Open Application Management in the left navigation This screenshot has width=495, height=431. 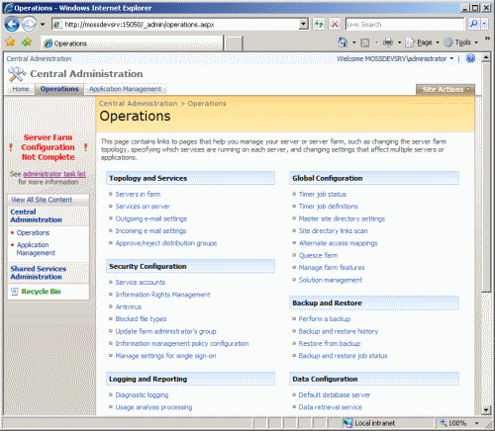click(x=36, y=249)
